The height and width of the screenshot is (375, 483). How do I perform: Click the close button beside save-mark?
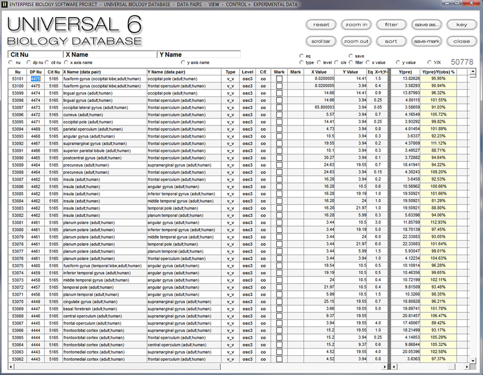pyautogui.click(x=462, y=41)
